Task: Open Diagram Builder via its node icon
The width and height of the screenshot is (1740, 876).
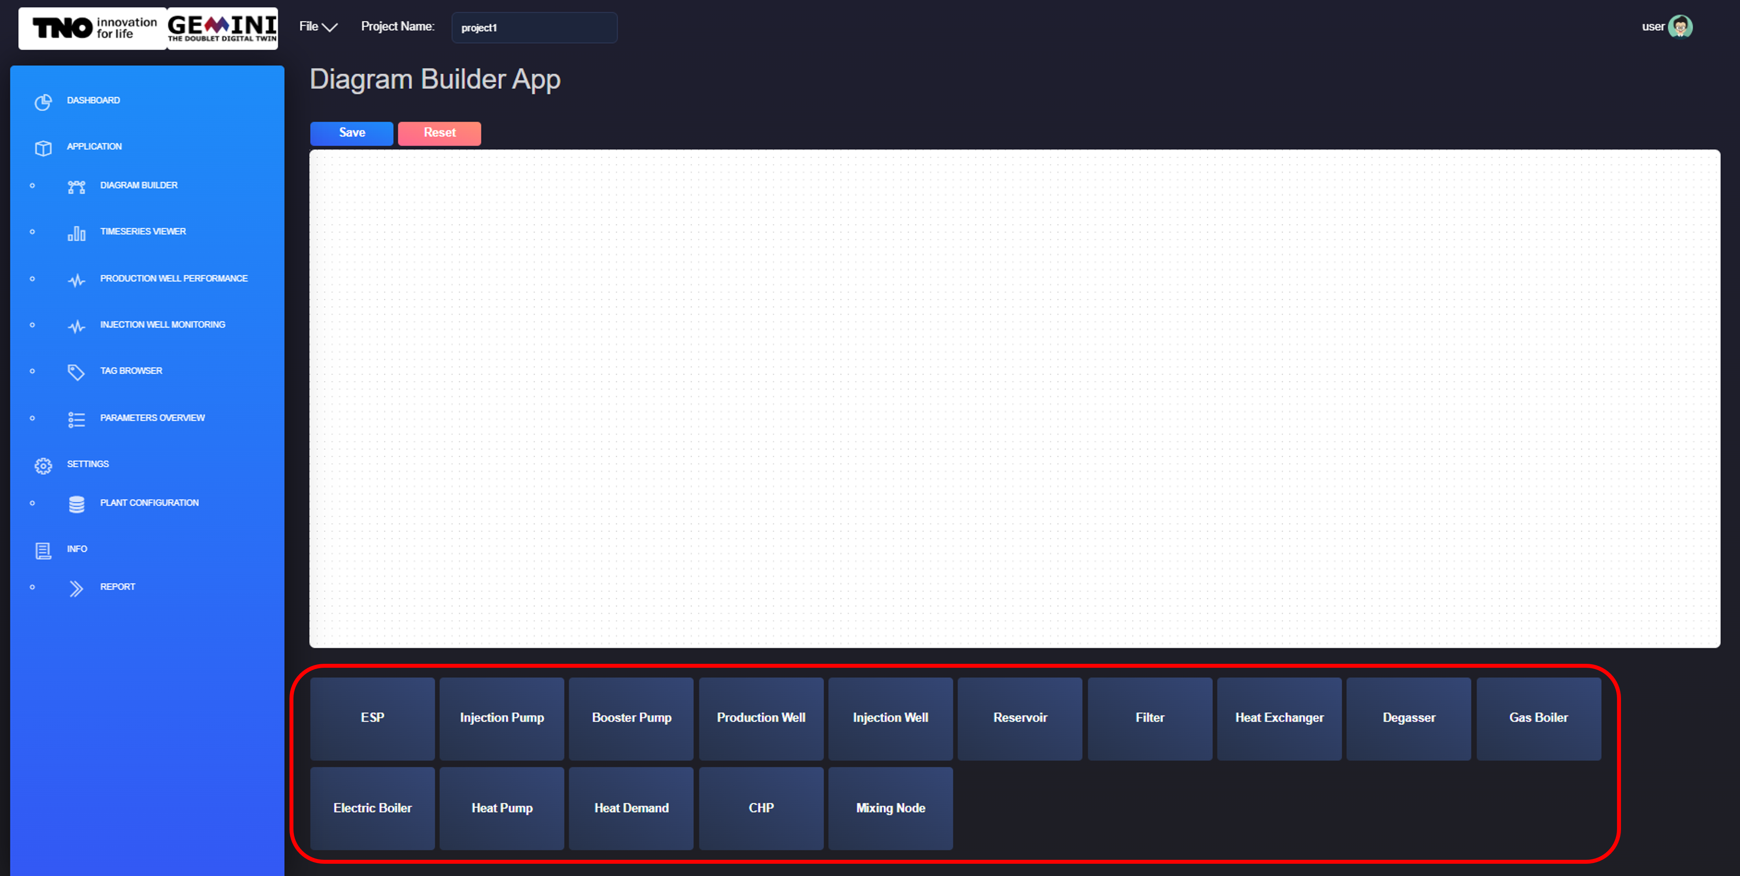Action: click(x=76, y=187)
